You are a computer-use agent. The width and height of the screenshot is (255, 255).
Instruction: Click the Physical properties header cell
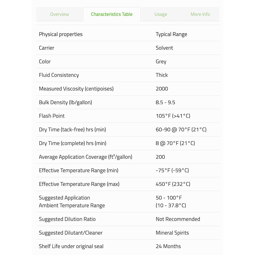[x=61, y=34]
